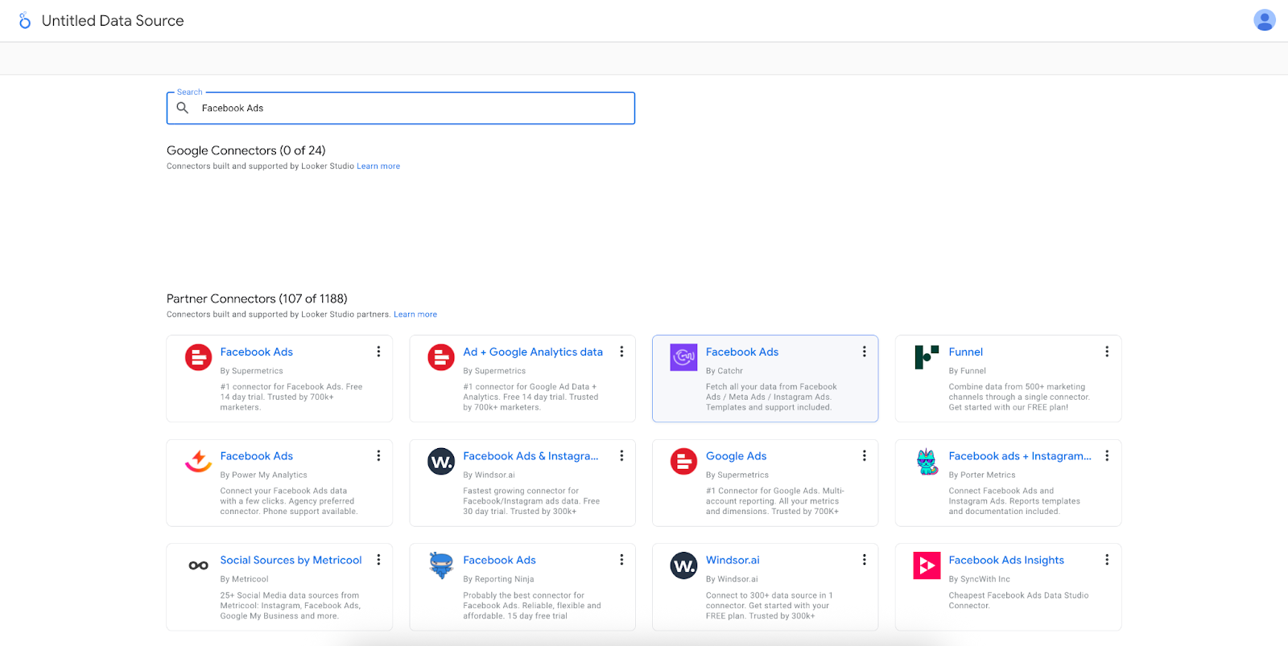Click the 'By Metricool' text
Screen dimensions: 1288x646
tap(244, 579)
